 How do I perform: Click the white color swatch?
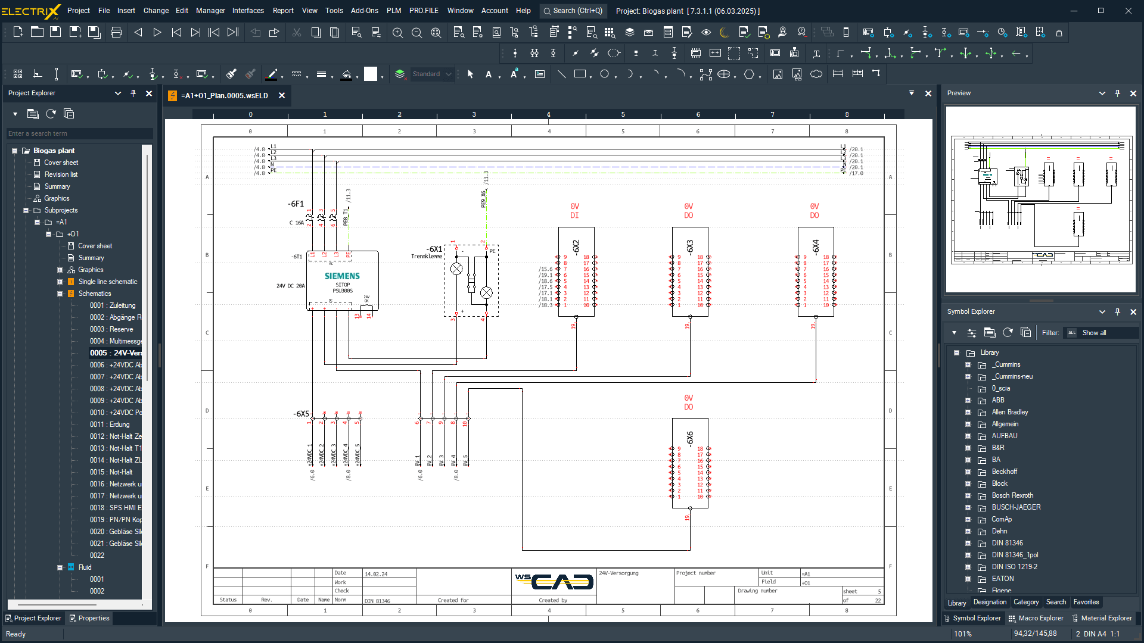click(x=371, y=74)
